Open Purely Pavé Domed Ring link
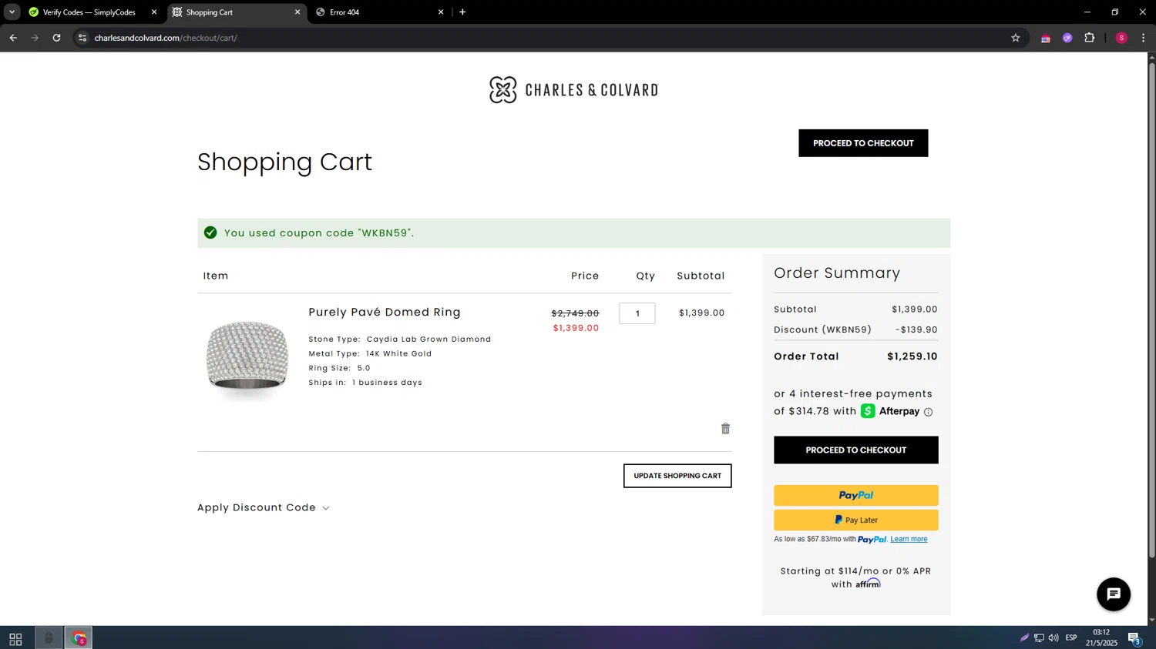This screenshot has height=649, width=1156. point(385,313)
